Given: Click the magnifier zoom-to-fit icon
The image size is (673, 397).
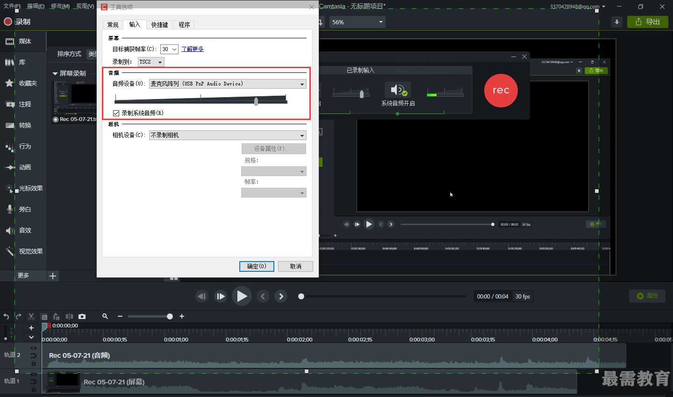Looking at the screenshot, I should tap(105, 316).
